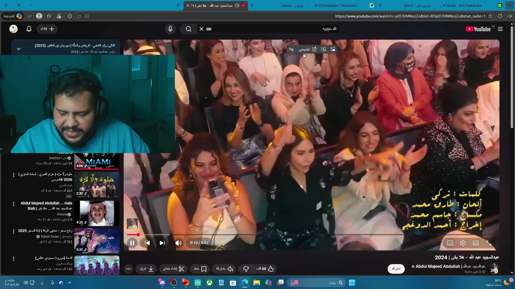Open Windows Start menu
Image resolution: width=515 pixels, height=289 pixels.
(352, 283)
